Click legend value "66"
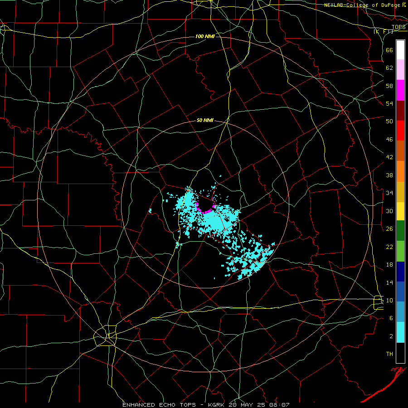Viewport: 408px width, 408px height. tap(389, 50)
